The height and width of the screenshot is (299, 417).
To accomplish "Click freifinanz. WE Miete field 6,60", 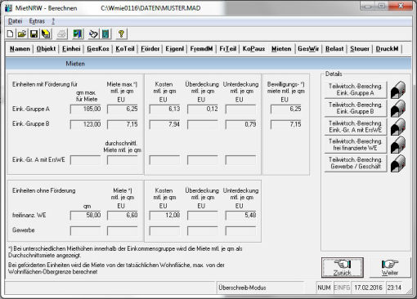I will pos(123,216).
